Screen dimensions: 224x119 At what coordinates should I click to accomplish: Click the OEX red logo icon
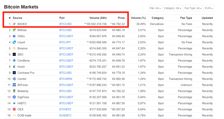(14, 109)
